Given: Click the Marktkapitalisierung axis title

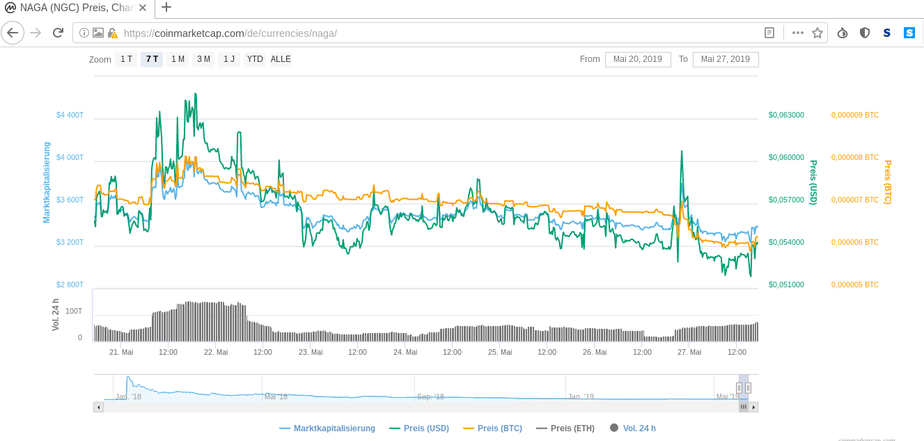Looking at the screenshot, I should click(x=47, y=182).
